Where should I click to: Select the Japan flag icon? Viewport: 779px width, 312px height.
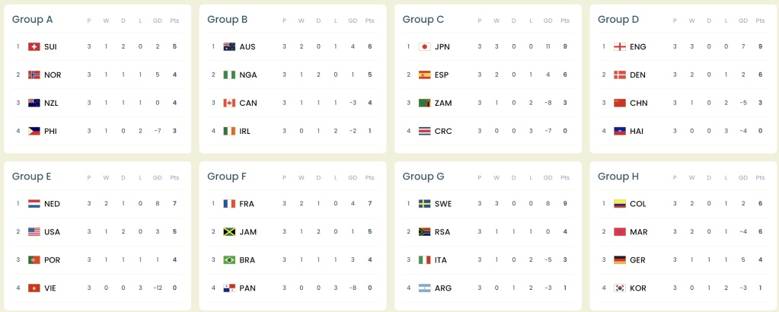pos(425,46)
